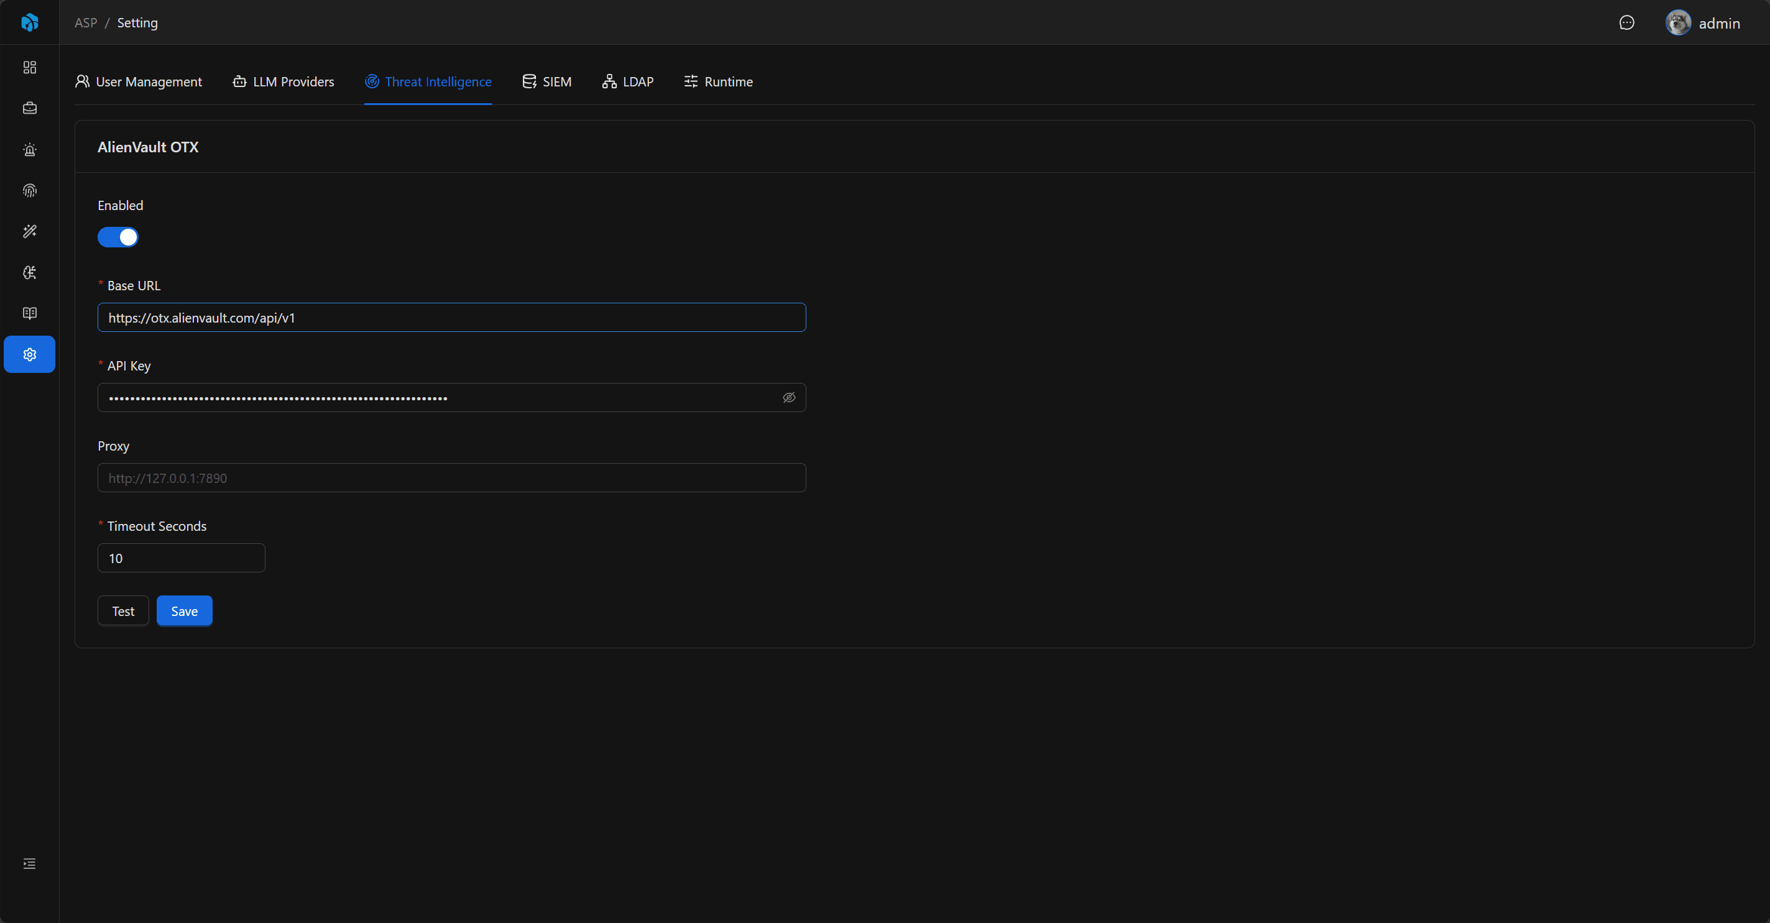Click the Test button
The width and height of the screenshot is (1770, 923).
123,610
